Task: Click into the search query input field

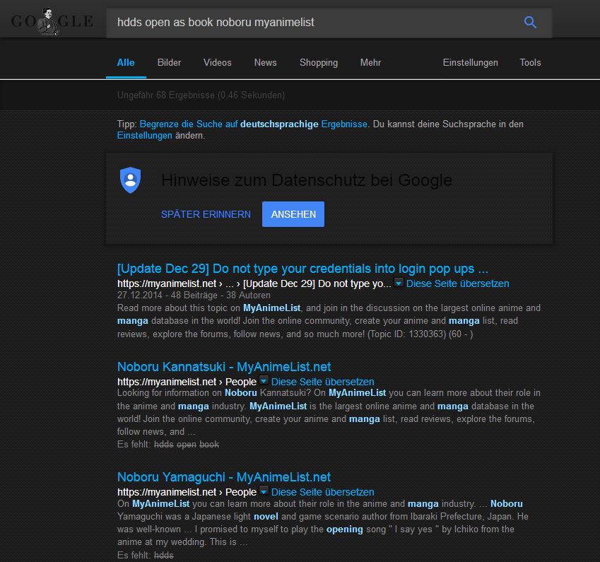Action: coord(311,23)
